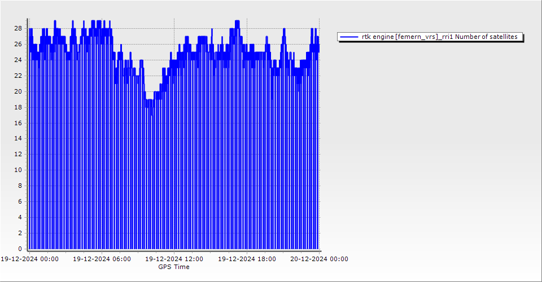Select the y-axis value 14
542x282 pixels.
pyautogui.click(x=18, y=138)
